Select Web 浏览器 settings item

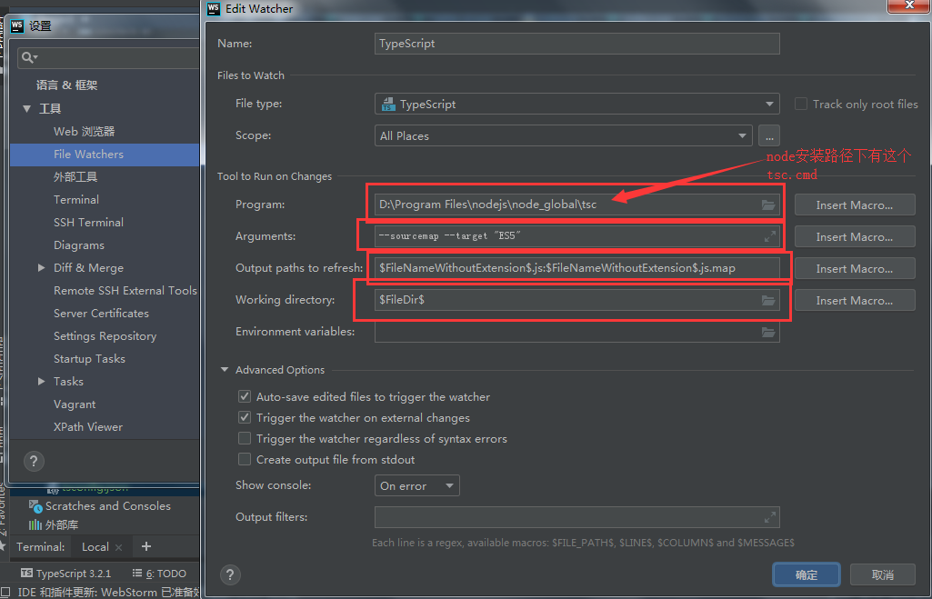tap(105, 131)
